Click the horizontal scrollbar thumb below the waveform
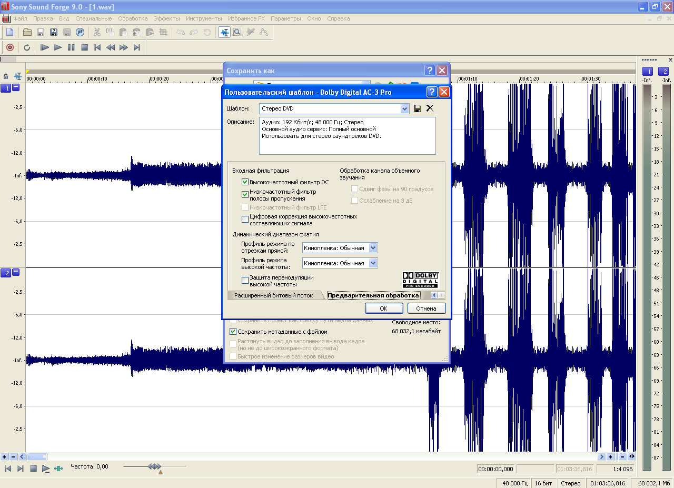Screen dimensions: 674x488 tap(37, 457)
